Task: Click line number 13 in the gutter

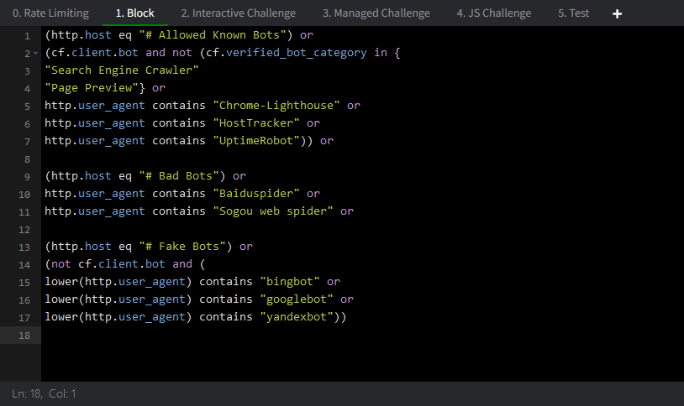Action: point(25,247)
